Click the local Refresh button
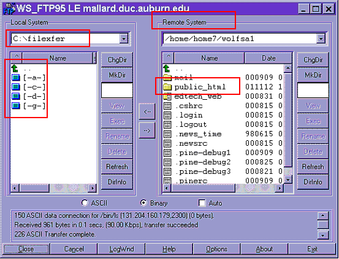339x259 pixels. tap(117, 167)
